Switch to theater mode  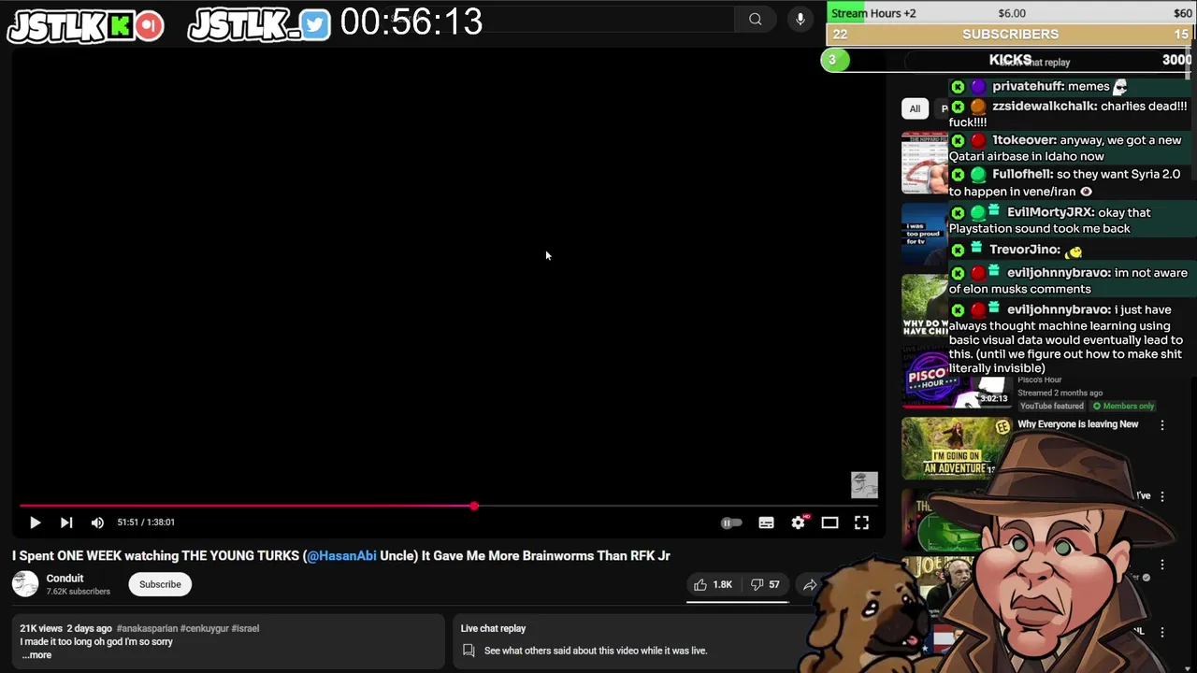click(829, 523)
